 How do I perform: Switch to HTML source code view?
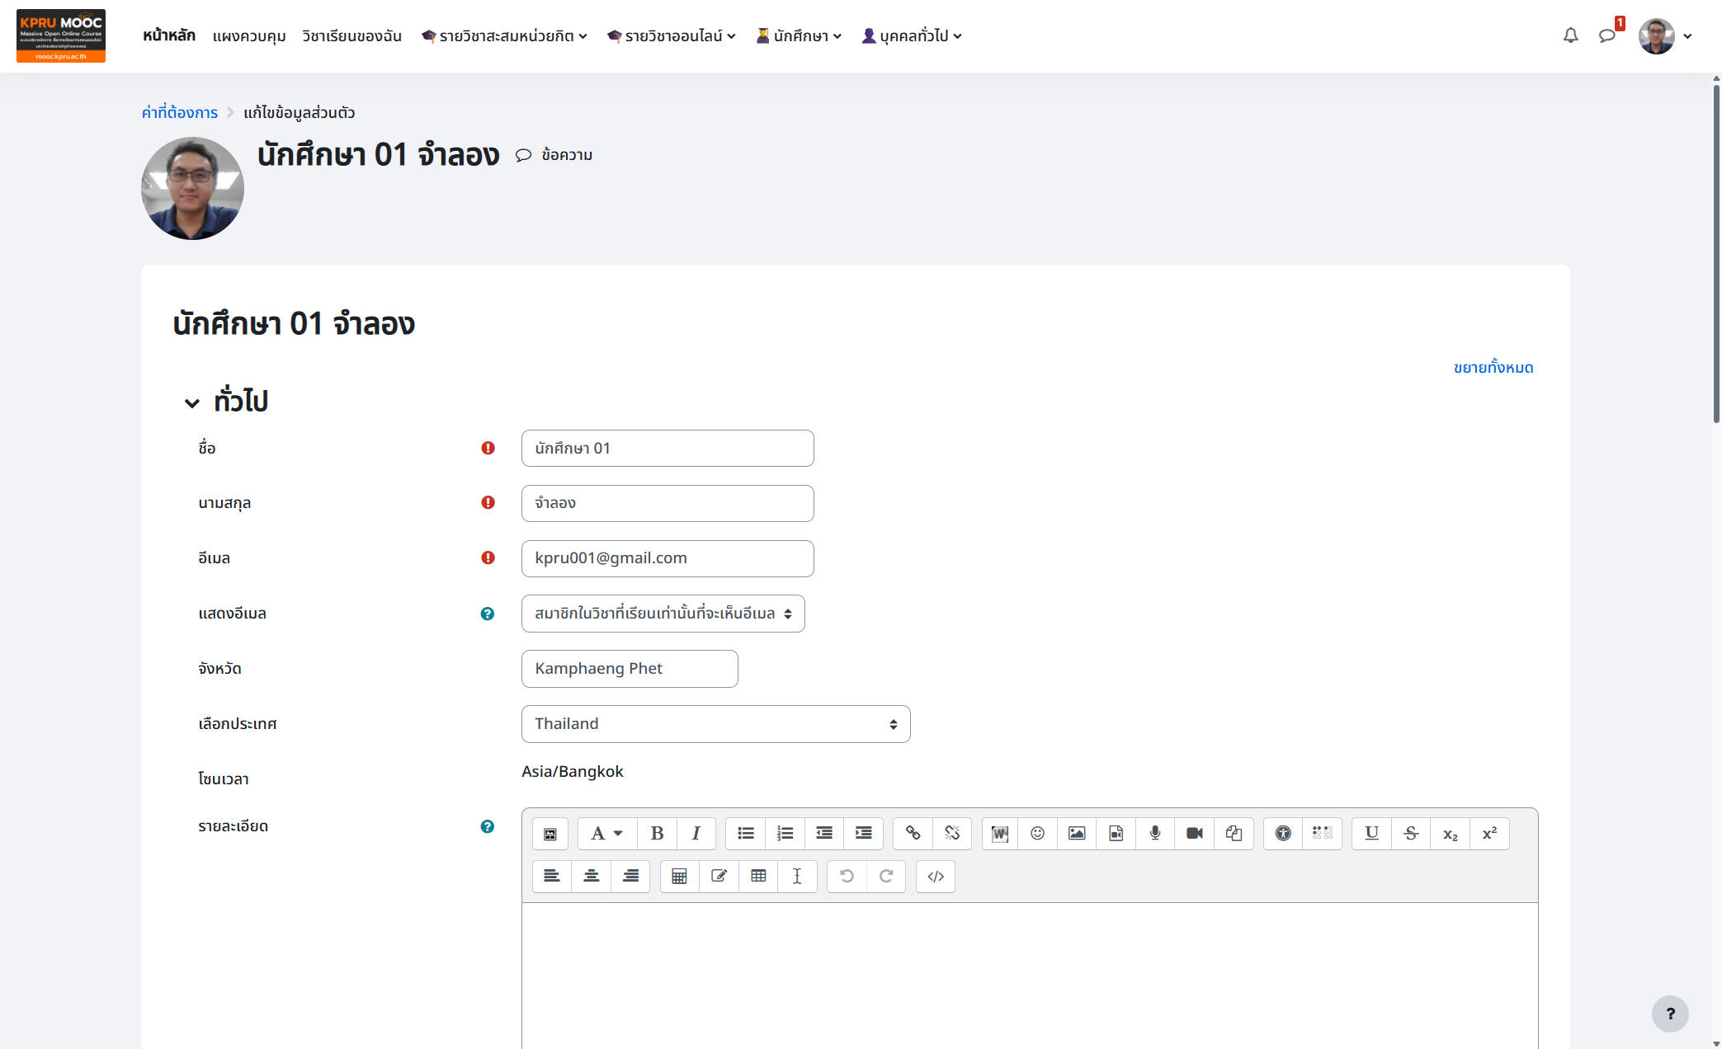coord(936,877)
